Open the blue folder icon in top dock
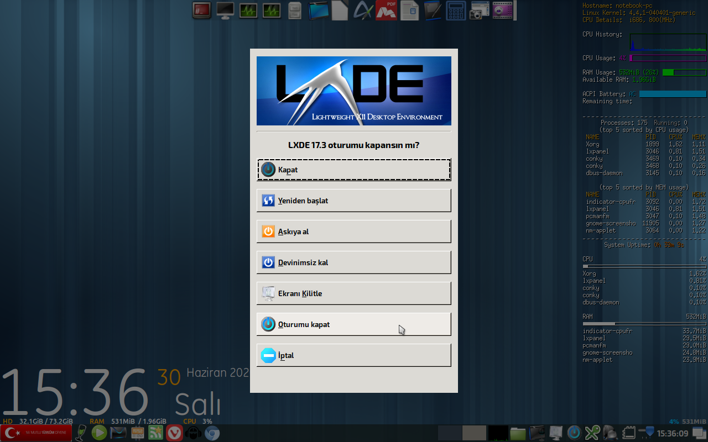708x442 pixels. [x=318, y=10]
